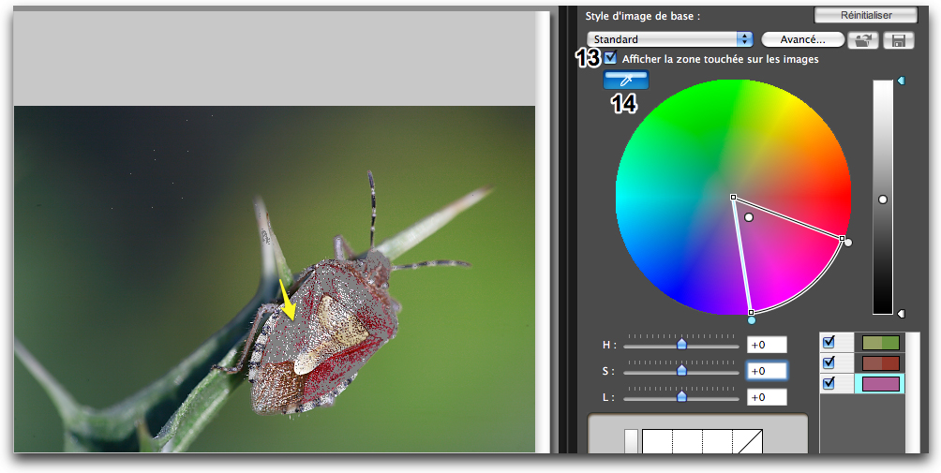The width and height of the screenshot is (941, 473).
Task: Open the picture style file icon
Action: pos(863,40)
